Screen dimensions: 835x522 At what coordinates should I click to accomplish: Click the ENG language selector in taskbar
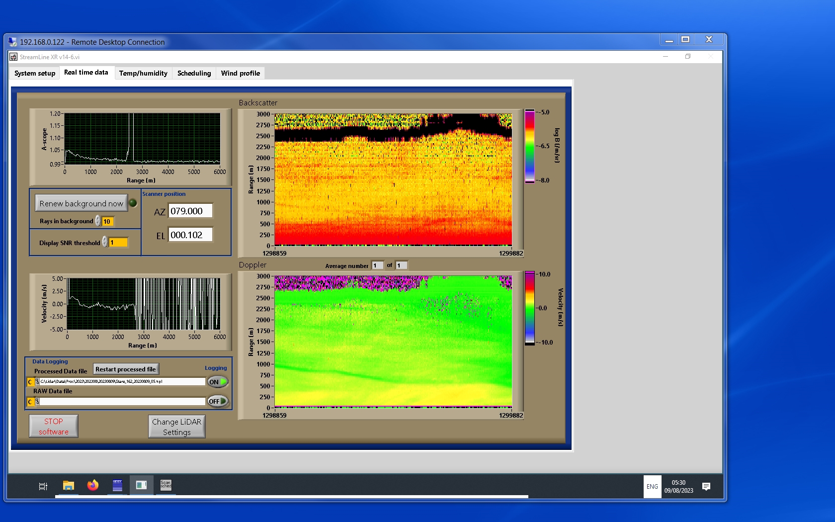652,487
